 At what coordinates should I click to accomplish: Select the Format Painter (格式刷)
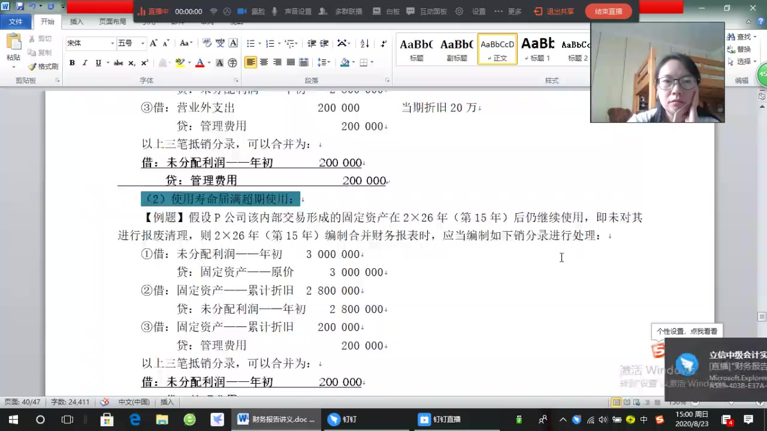click(x=43, y=66)
